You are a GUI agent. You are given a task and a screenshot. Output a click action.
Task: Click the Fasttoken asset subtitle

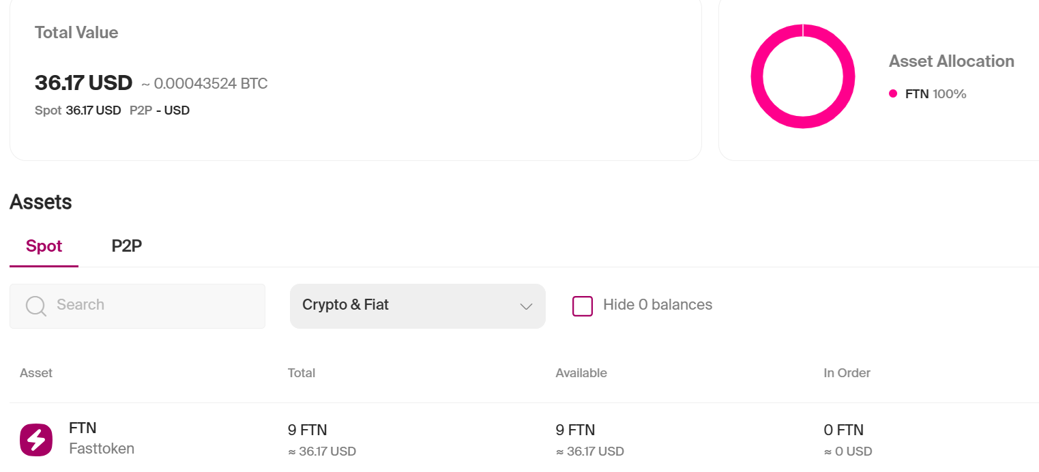click(x=102, y=449)
